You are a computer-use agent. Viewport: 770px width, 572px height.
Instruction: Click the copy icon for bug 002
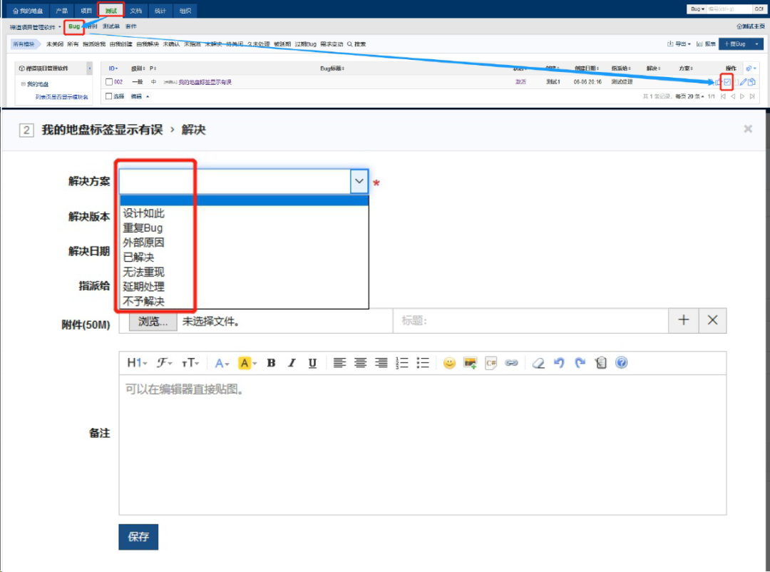click(752, 82)
